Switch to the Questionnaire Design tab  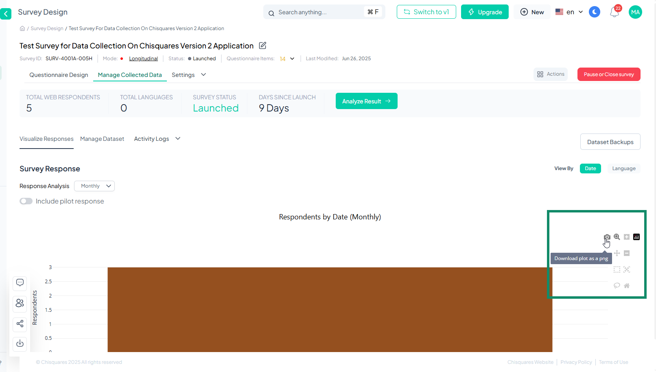pyautogui.click(x=58, y=75)
